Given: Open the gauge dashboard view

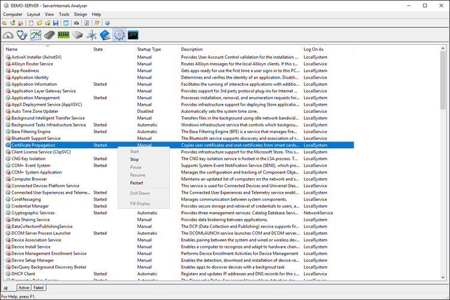Looking at the screenshot, I should [x=8, y=35].
